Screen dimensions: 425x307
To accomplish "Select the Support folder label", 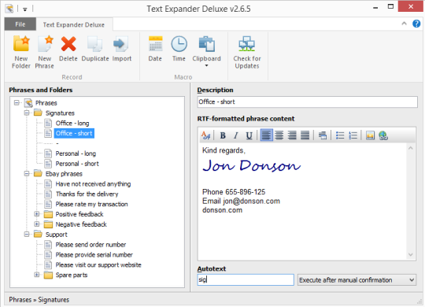I will click(x=56, y=235).
